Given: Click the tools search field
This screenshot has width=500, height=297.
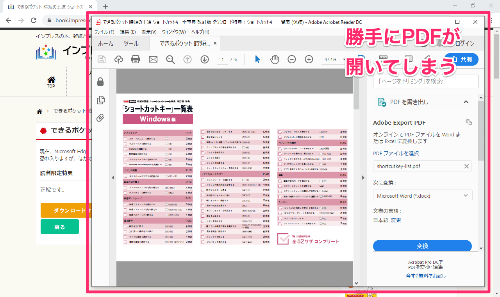Looking at the screenshot, I should point(425,81).
